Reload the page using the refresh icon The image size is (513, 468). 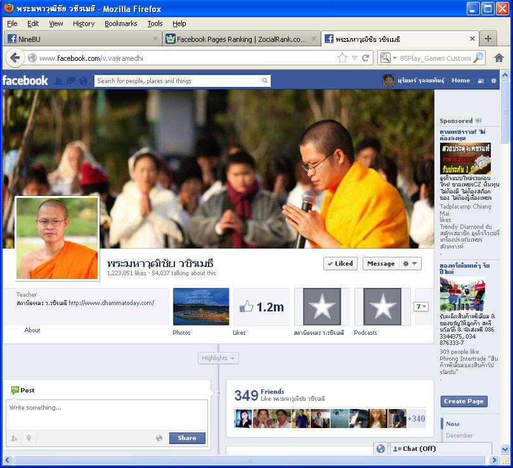click(365, 58)
